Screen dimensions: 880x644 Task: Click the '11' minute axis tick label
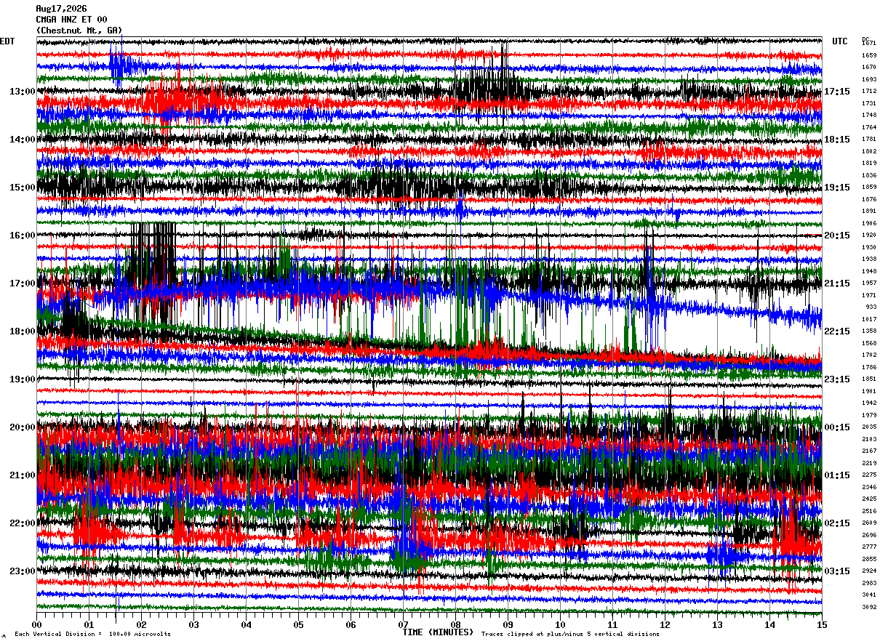pyautogui.click(x=612, y=624)
